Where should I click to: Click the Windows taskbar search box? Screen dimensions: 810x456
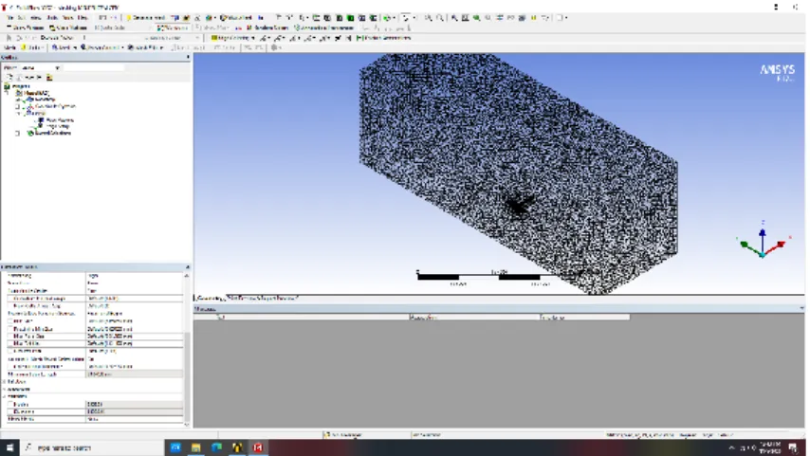pyautogui.click(x=90, y=447)
